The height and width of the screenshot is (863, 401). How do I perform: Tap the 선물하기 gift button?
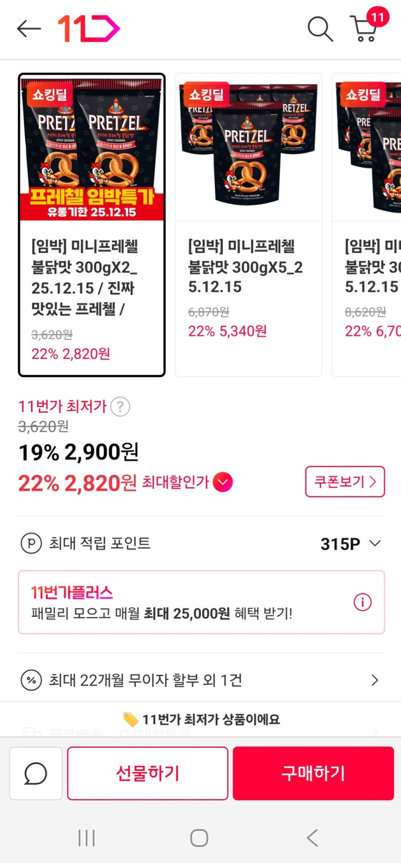point(147,773)
